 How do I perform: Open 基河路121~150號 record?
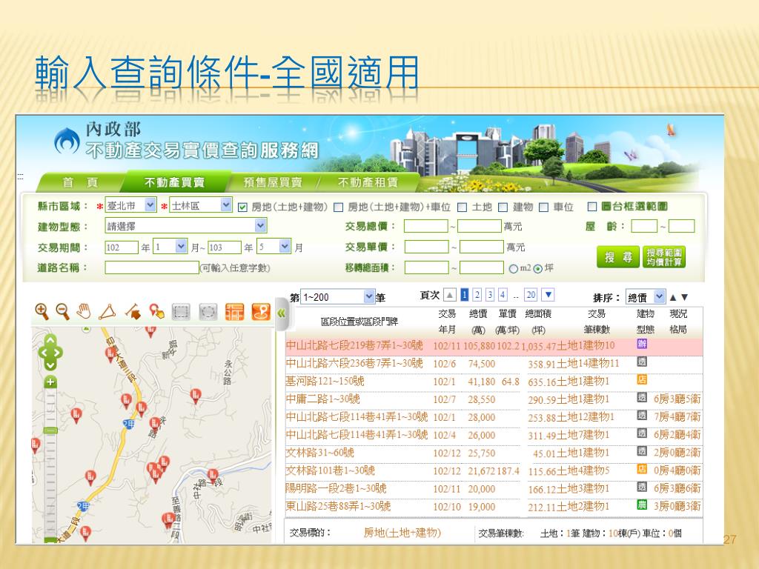pyautogui.click(x=325, y=382)
